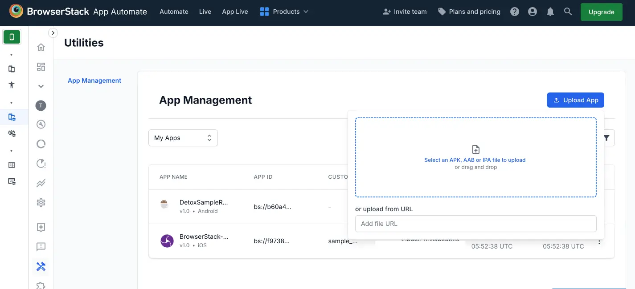Open the Integrations puzzle icon in sidebar
Screen dimensions: 635x289
41,286
